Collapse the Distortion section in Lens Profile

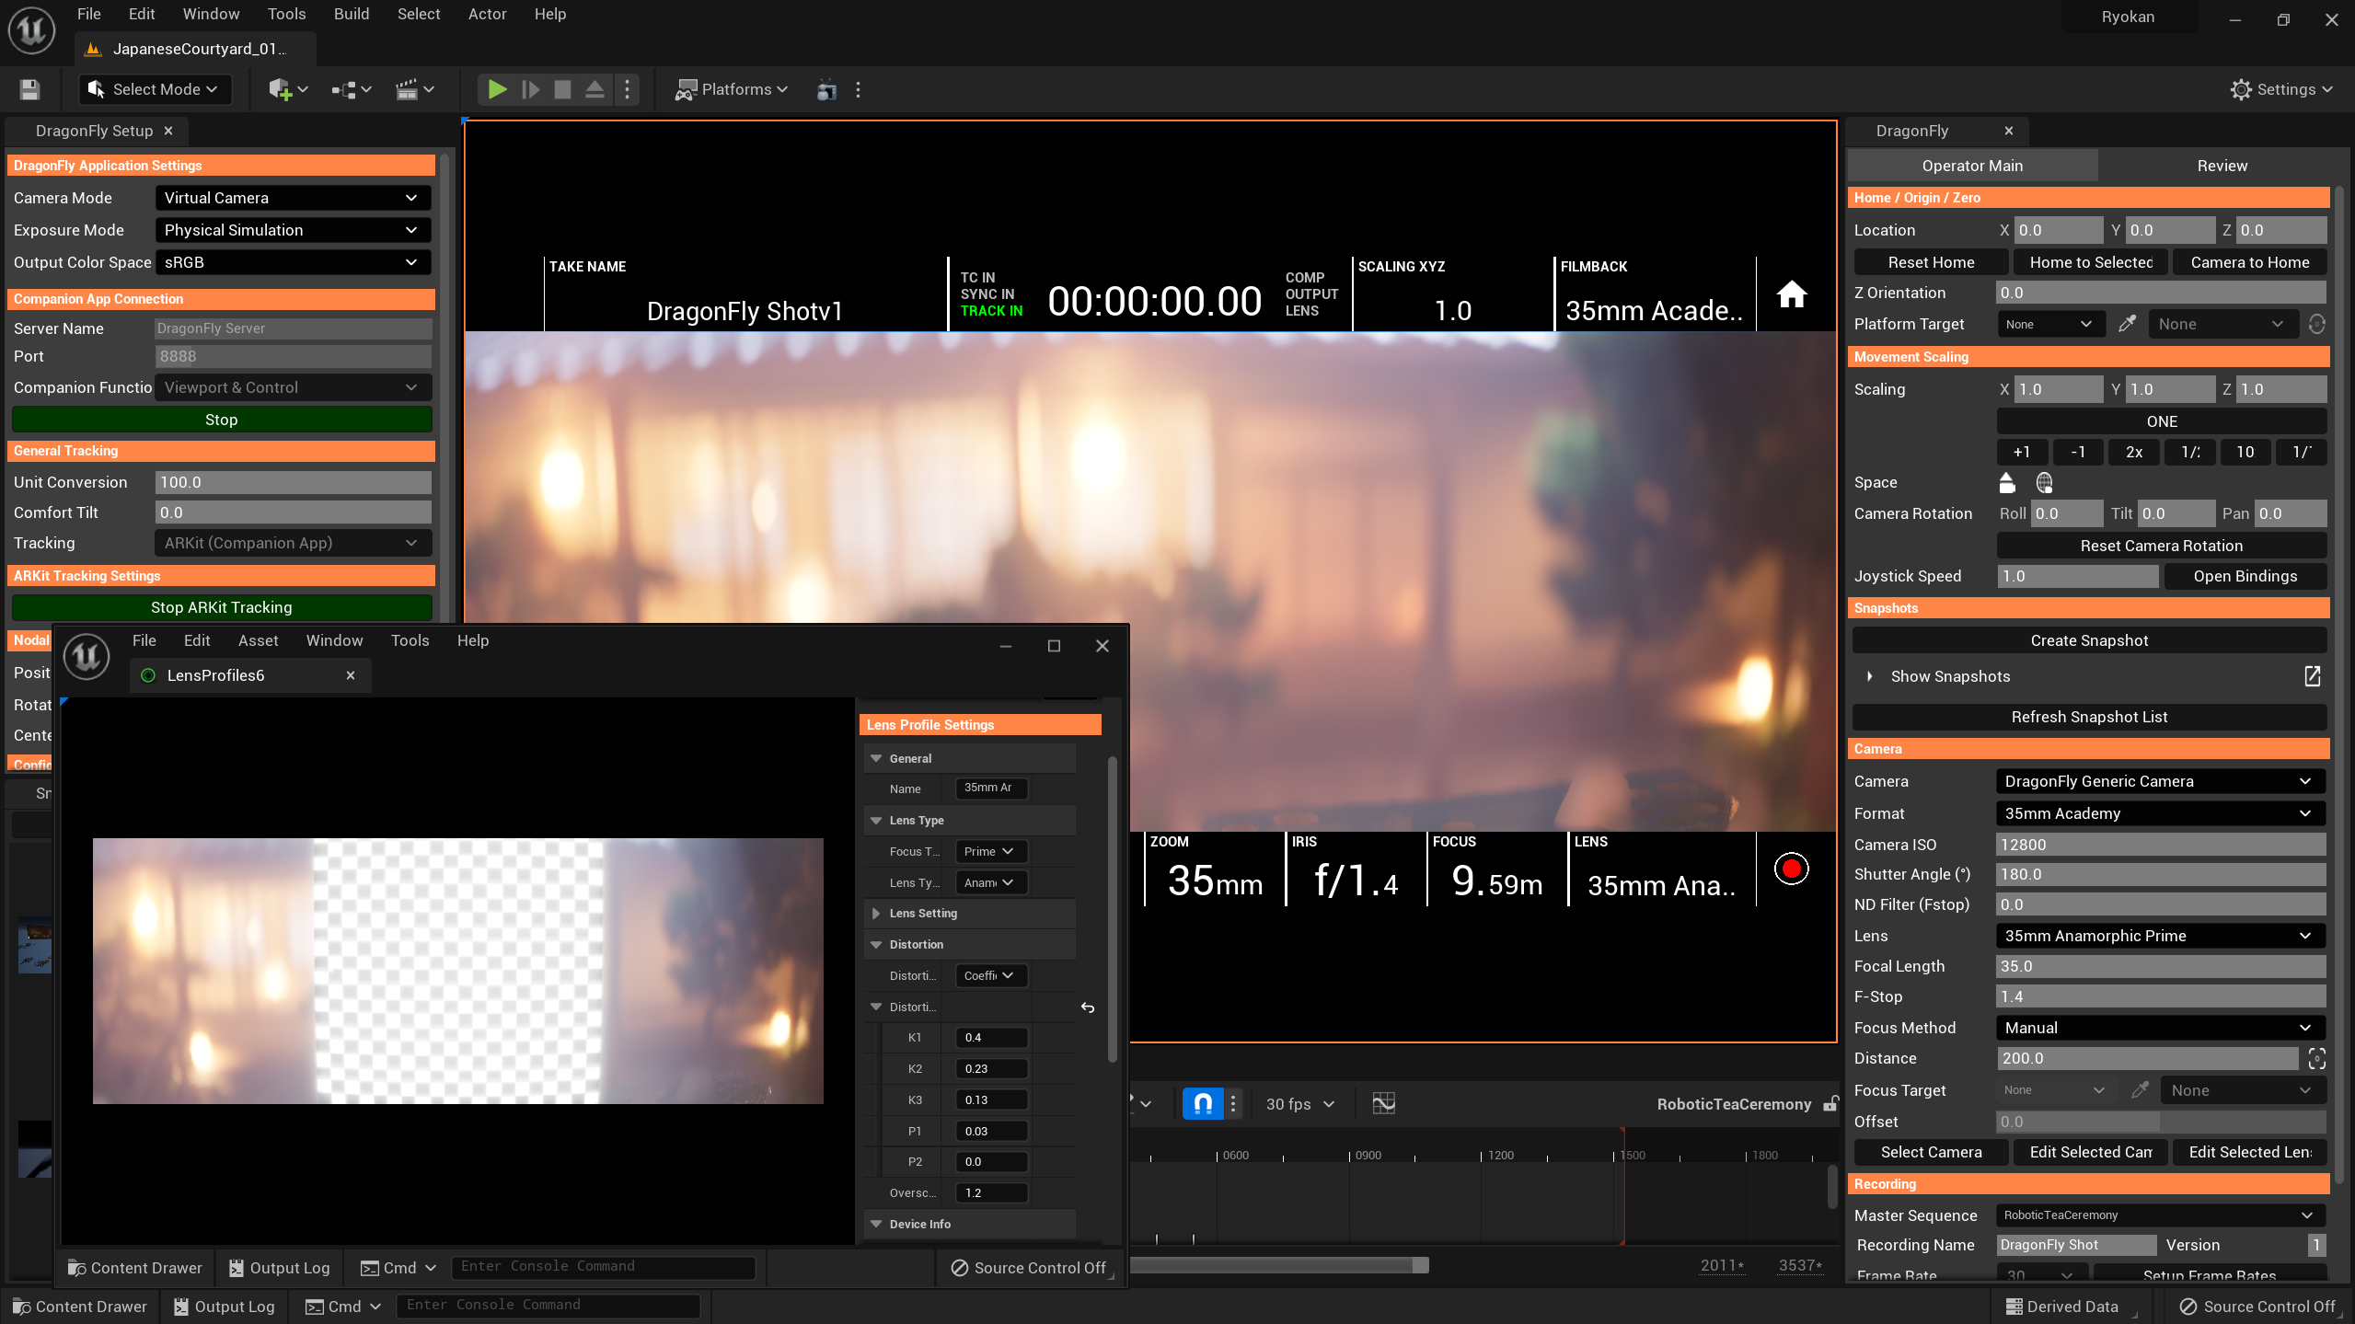pyautogui.click(x=876, y=944)
